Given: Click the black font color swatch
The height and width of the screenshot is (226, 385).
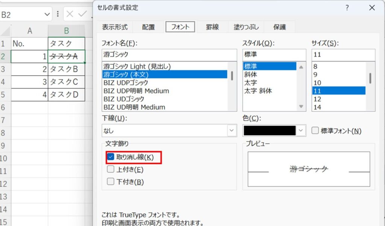Looking at the screenshot, I should tap(270, 131).
